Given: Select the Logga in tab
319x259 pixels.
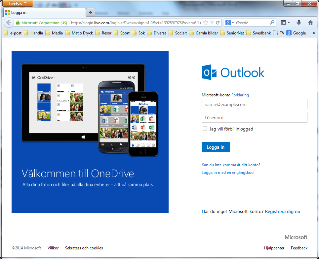Looking at the screenshot, I should pyautogui.click(x=44, y=13).
